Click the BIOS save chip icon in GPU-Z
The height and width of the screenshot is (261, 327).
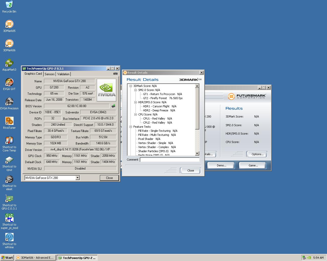pos(113,106)
